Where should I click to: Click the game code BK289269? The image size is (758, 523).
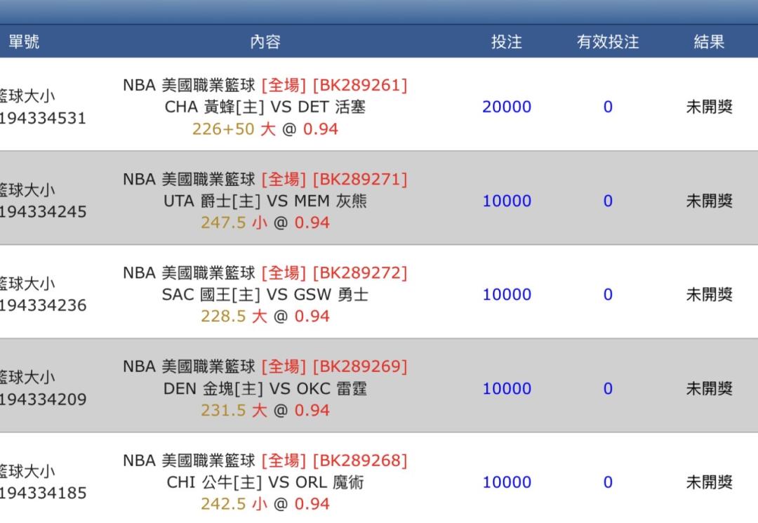click(359, 366)
